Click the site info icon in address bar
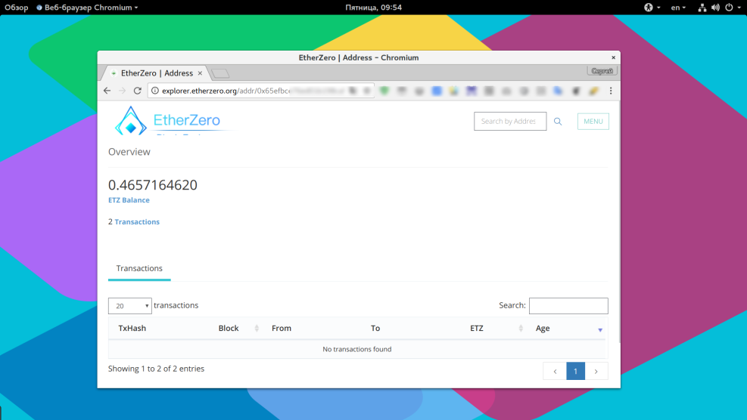The width and height of the screenshot is (747, 420). click(x=155, y=91)
